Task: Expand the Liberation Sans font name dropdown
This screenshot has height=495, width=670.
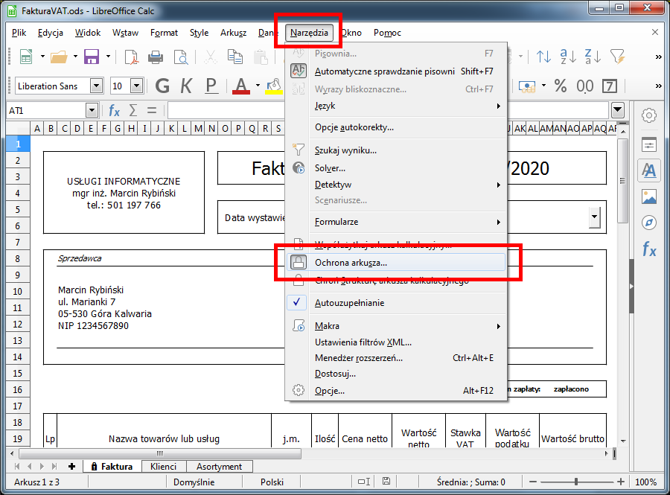Action: pos(95,86)
